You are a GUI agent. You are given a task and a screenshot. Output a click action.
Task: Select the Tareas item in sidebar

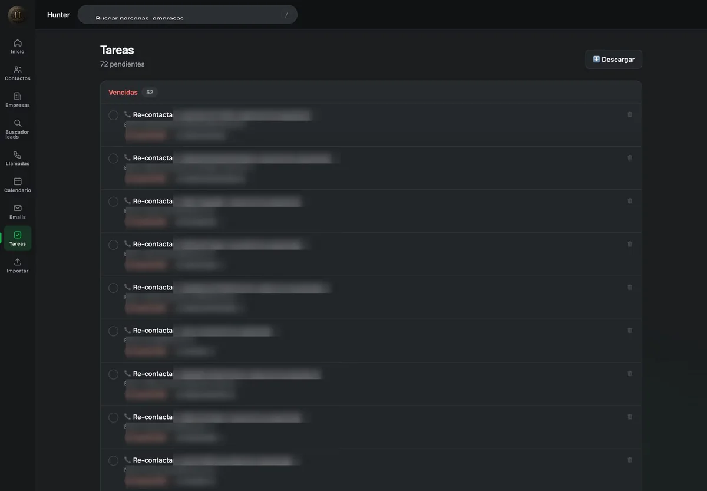[x=18, y=238]
